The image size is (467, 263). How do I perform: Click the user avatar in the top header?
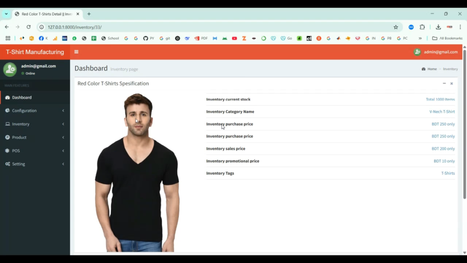coord(417,52)
